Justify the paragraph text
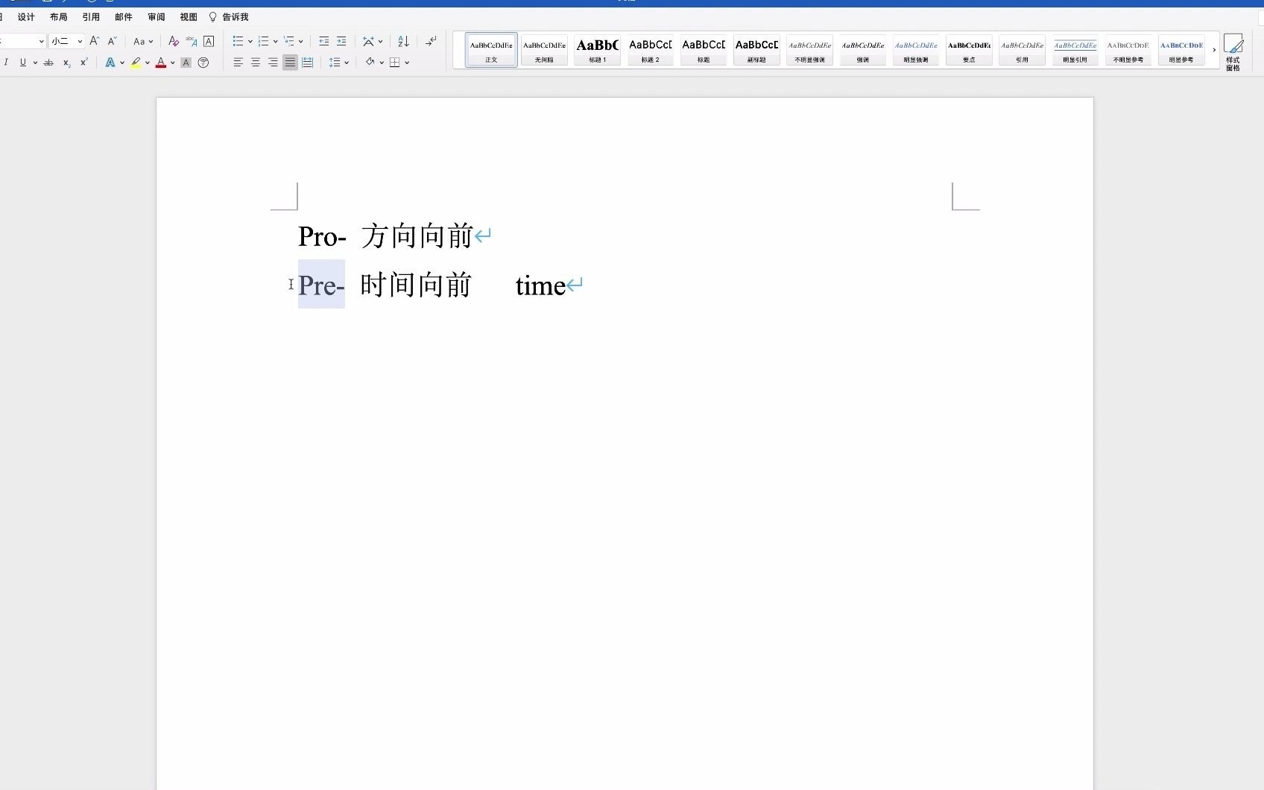The height and width of the screenshot is (790, 1264). [290, 63]
